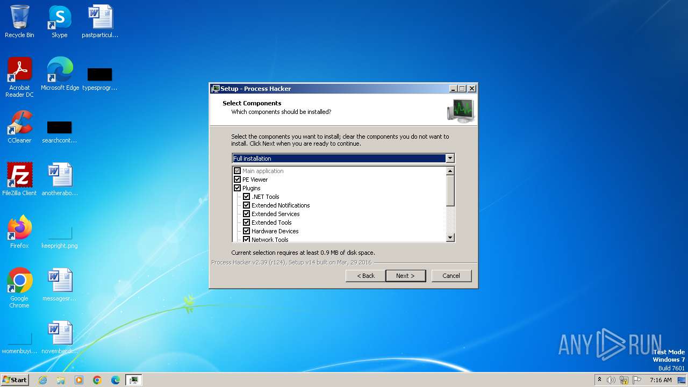Open the Windows Start menu

pos(15,380)
